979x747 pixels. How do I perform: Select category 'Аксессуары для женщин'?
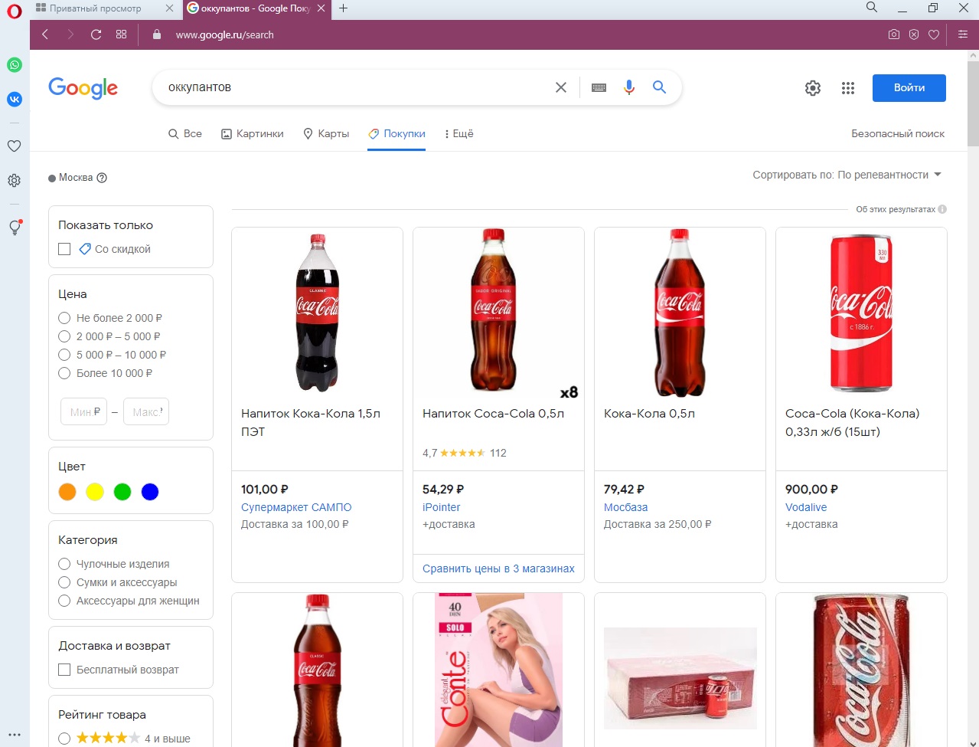point(64,601)
